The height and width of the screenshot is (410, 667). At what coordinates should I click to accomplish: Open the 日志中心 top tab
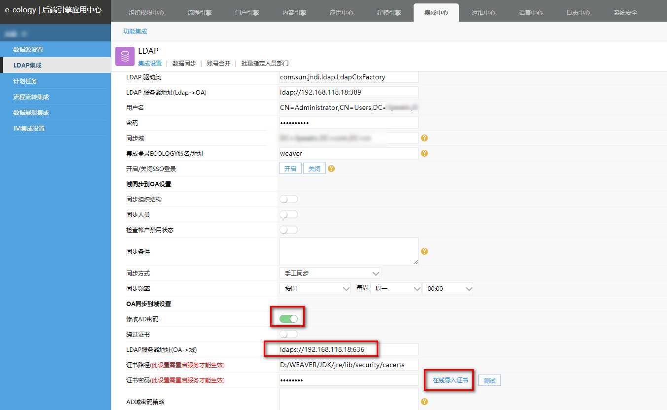[x=578, y=13]
